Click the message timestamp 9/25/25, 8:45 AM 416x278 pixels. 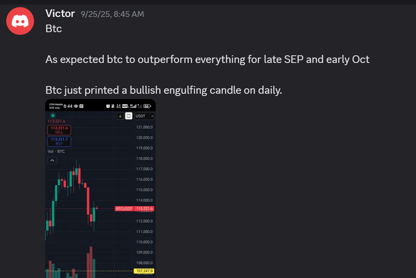pyautogui.click(x=112, y=14)
